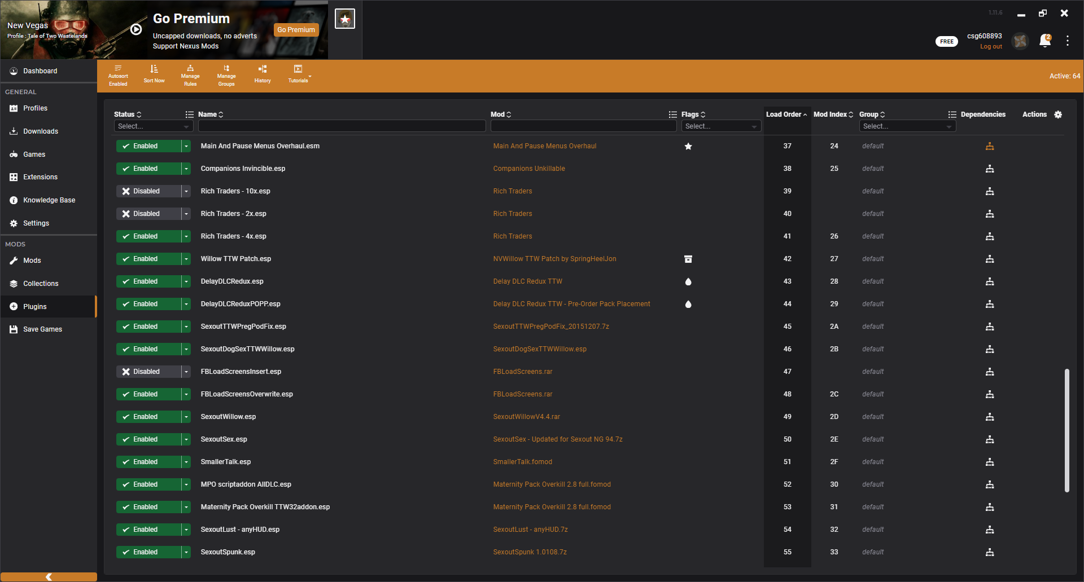Open status dropdown arrow for Main And Pause Menus Overhaul.esm
1084x582 pixels.
coord(186,146)
